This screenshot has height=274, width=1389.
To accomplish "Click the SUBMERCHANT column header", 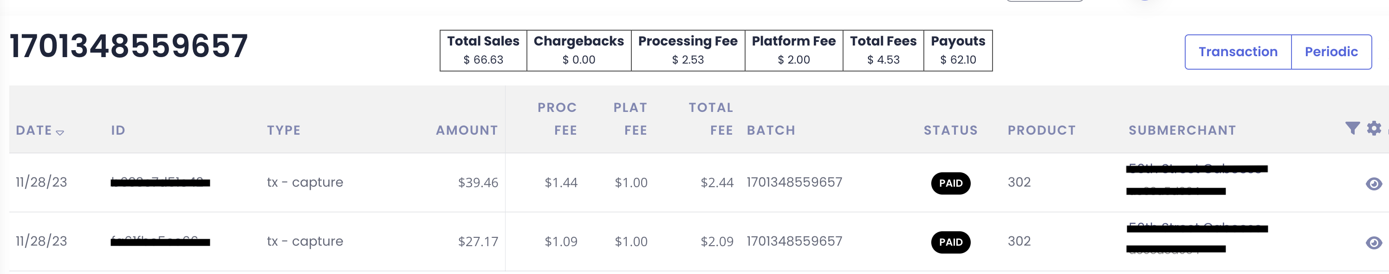I will (1182, 130).
